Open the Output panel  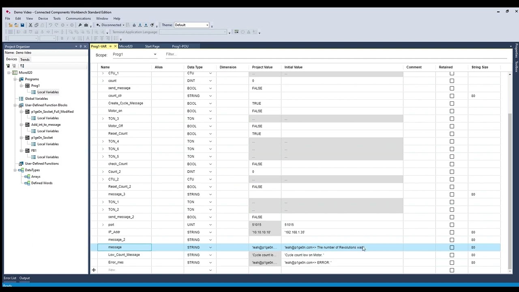(x=25, y=278)
